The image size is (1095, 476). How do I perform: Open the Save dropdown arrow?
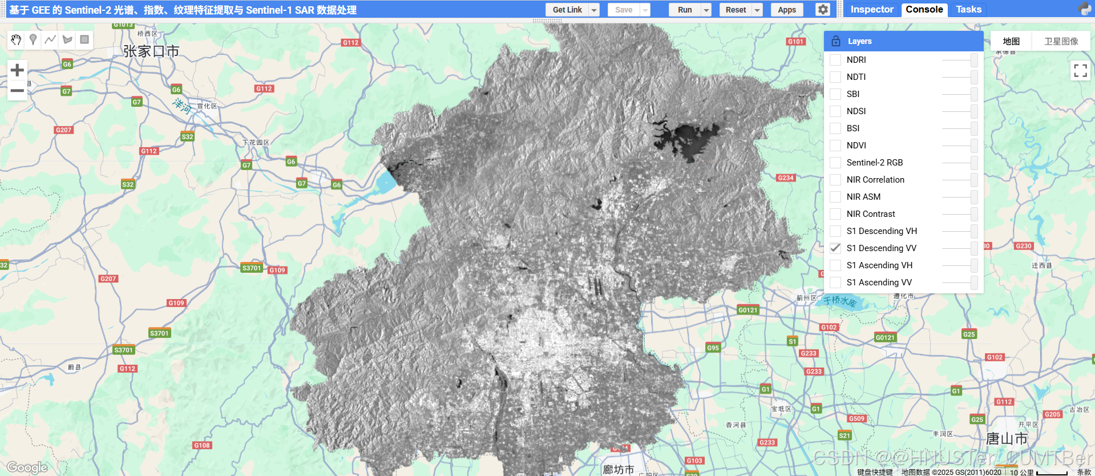(645, 10)
